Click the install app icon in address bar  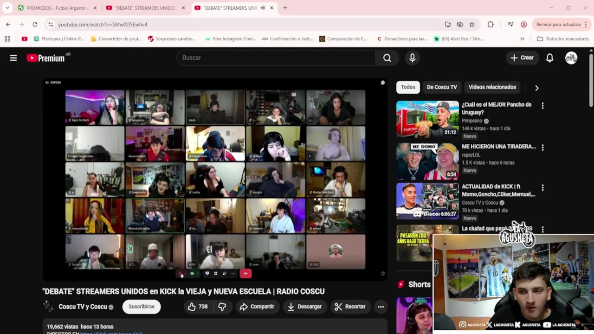coord(448,24)
